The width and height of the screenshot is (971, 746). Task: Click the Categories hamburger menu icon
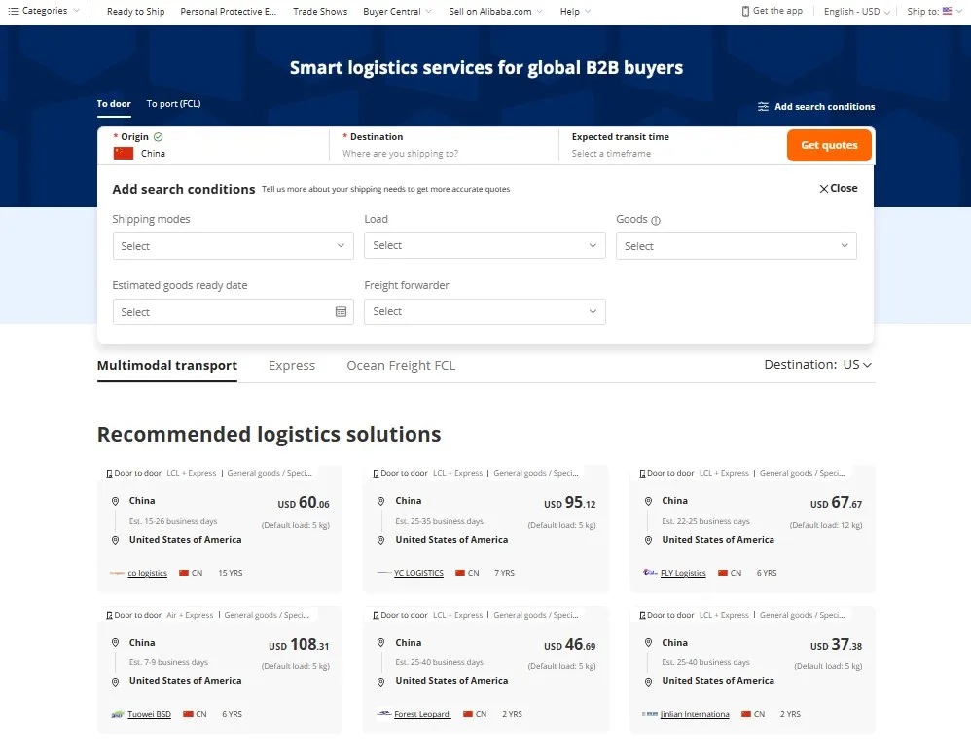pyautogui.click(x=14, y=11)
